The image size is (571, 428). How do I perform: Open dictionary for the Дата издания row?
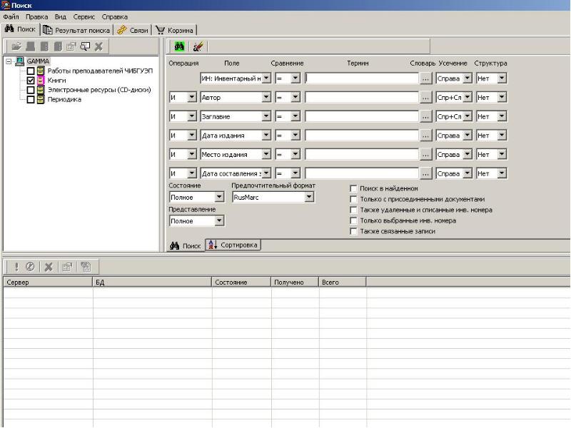point(425,136)
